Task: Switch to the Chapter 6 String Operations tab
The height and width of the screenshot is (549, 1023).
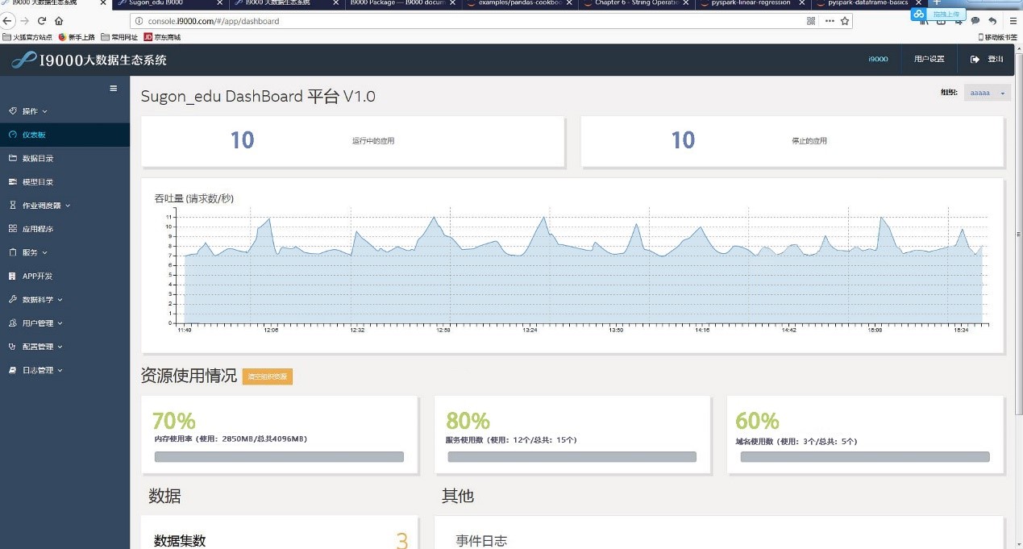Action: tap(637, 3)
